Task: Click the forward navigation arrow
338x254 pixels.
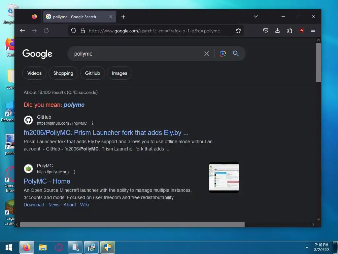Action: point(34,31)
